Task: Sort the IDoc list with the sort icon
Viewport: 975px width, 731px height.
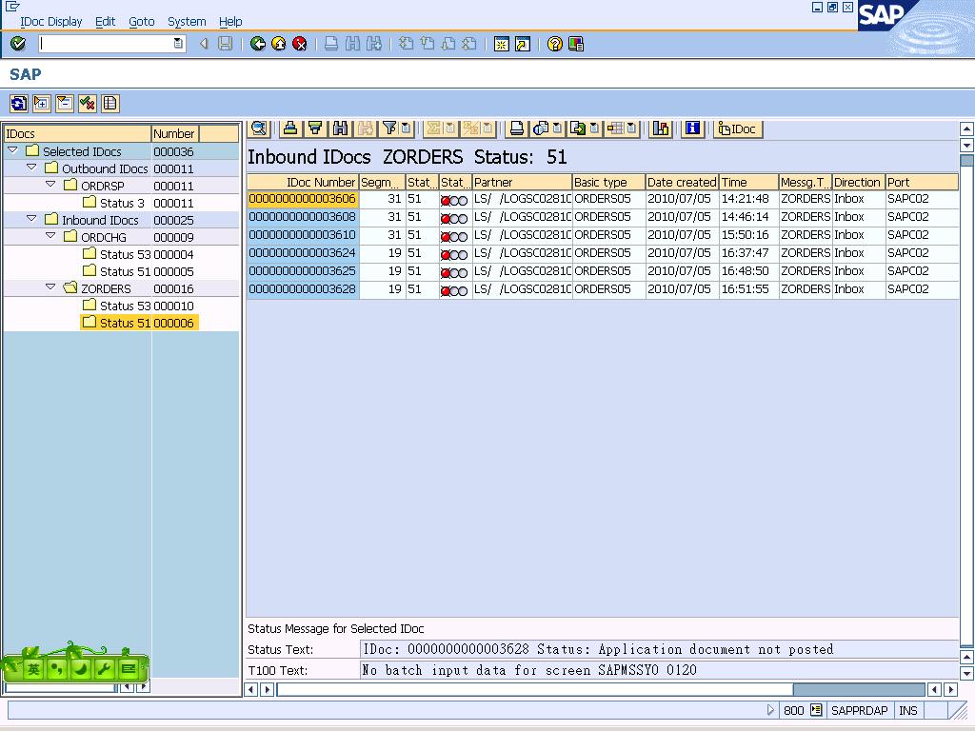Action: 315,129
